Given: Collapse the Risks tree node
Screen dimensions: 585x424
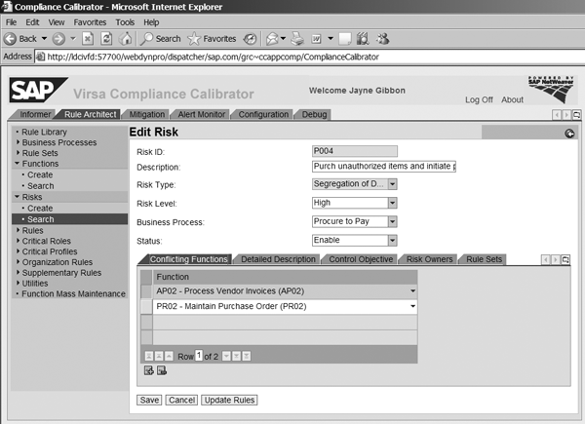Looking at the screenshot, I should 18,197.
